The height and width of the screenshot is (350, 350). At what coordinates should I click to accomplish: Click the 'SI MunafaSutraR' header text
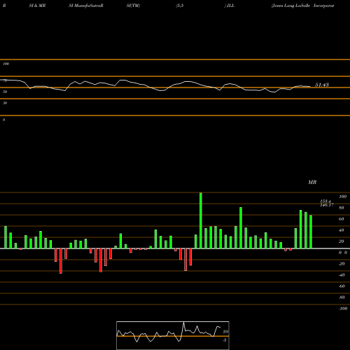pos(86,6)
